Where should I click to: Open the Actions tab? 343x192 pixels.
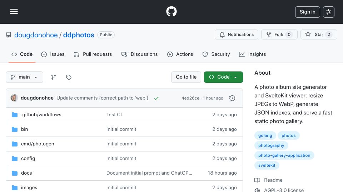coord(180,54)
